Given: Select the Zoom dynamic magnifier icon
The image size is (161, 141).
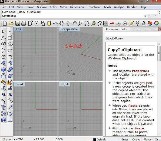Looking at the screenshot, I should [x=74, y=23].
